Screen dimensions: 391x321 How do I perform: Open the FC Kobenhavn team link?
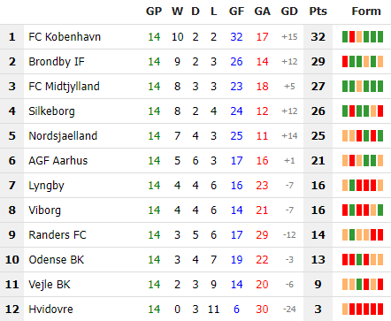tap(65, 37)
